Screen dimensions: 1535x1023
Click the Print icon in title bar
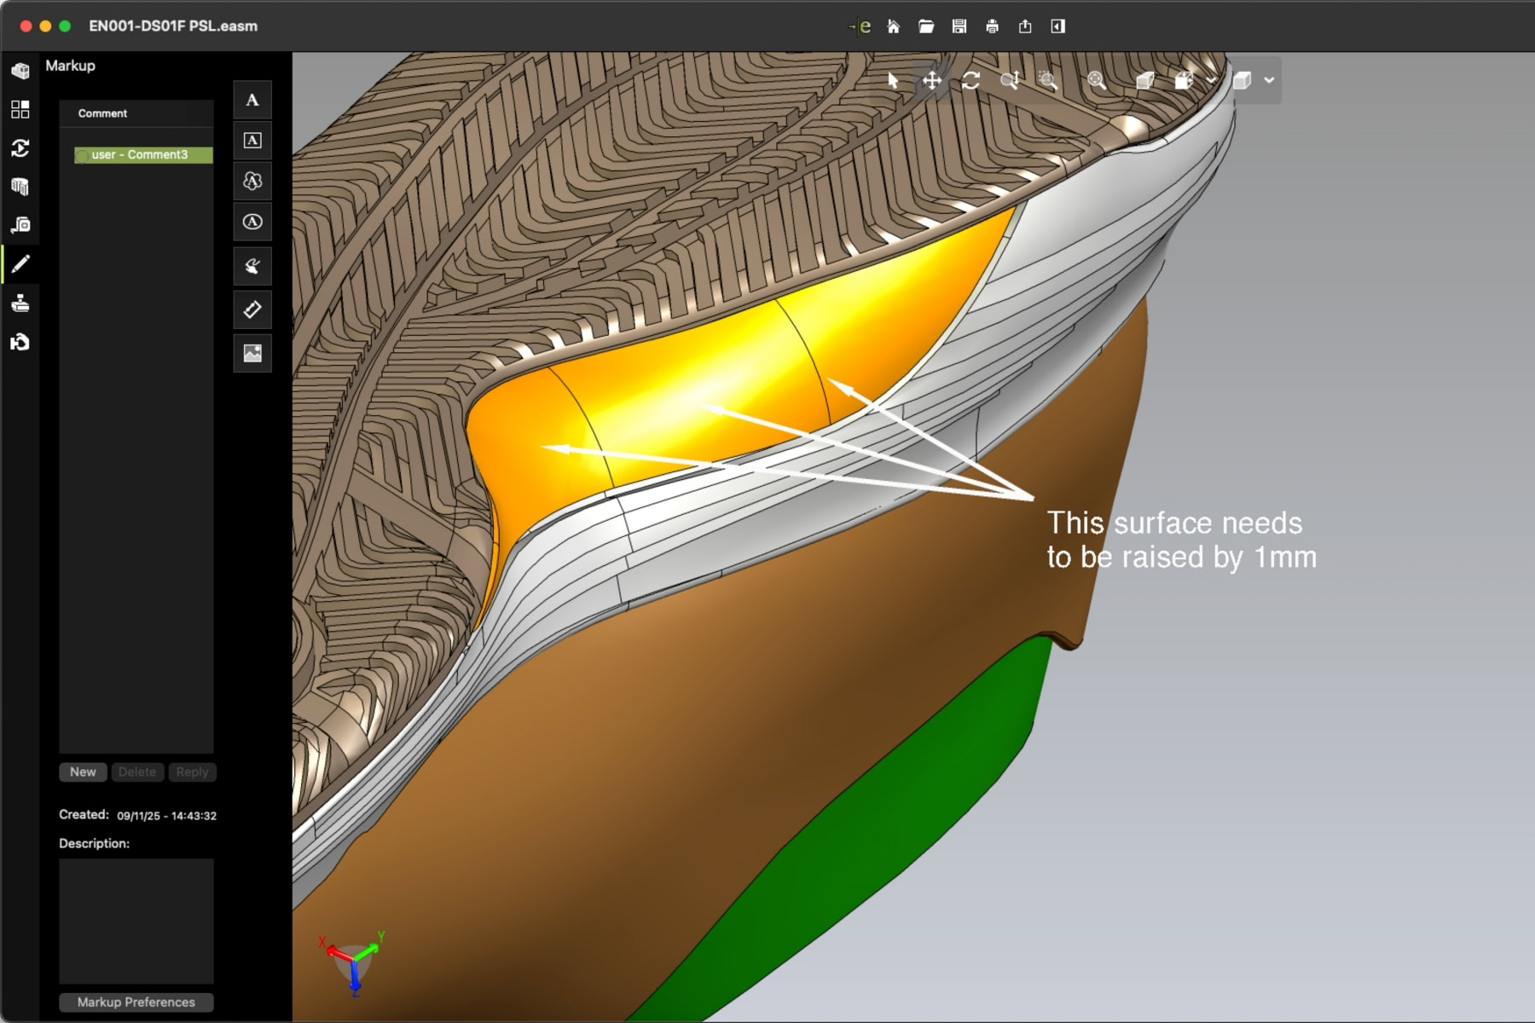coord(992,26)
